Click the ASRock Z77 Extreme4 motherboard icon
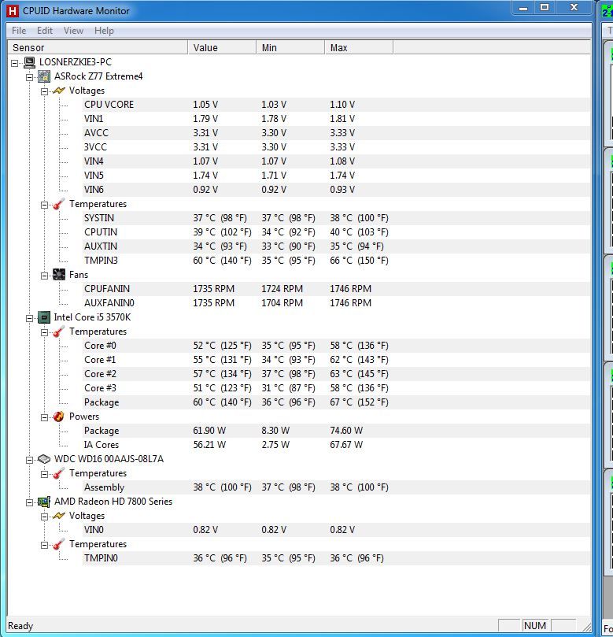This screenshot has height=637, width=613. [44, 76]
